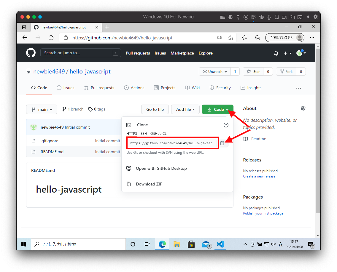This screenshot has height=272, width=337.
Task: Open the user avatar menu
Action: [x=301, y=53]
